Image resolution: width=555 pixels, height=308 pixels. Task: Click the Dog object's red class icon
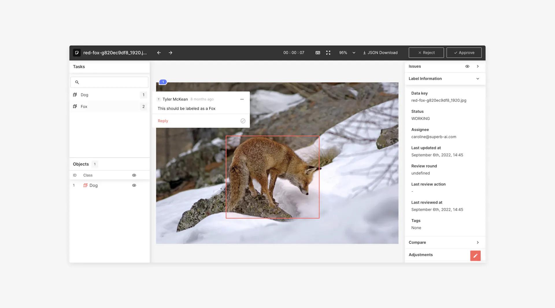[x=85, y=185]
